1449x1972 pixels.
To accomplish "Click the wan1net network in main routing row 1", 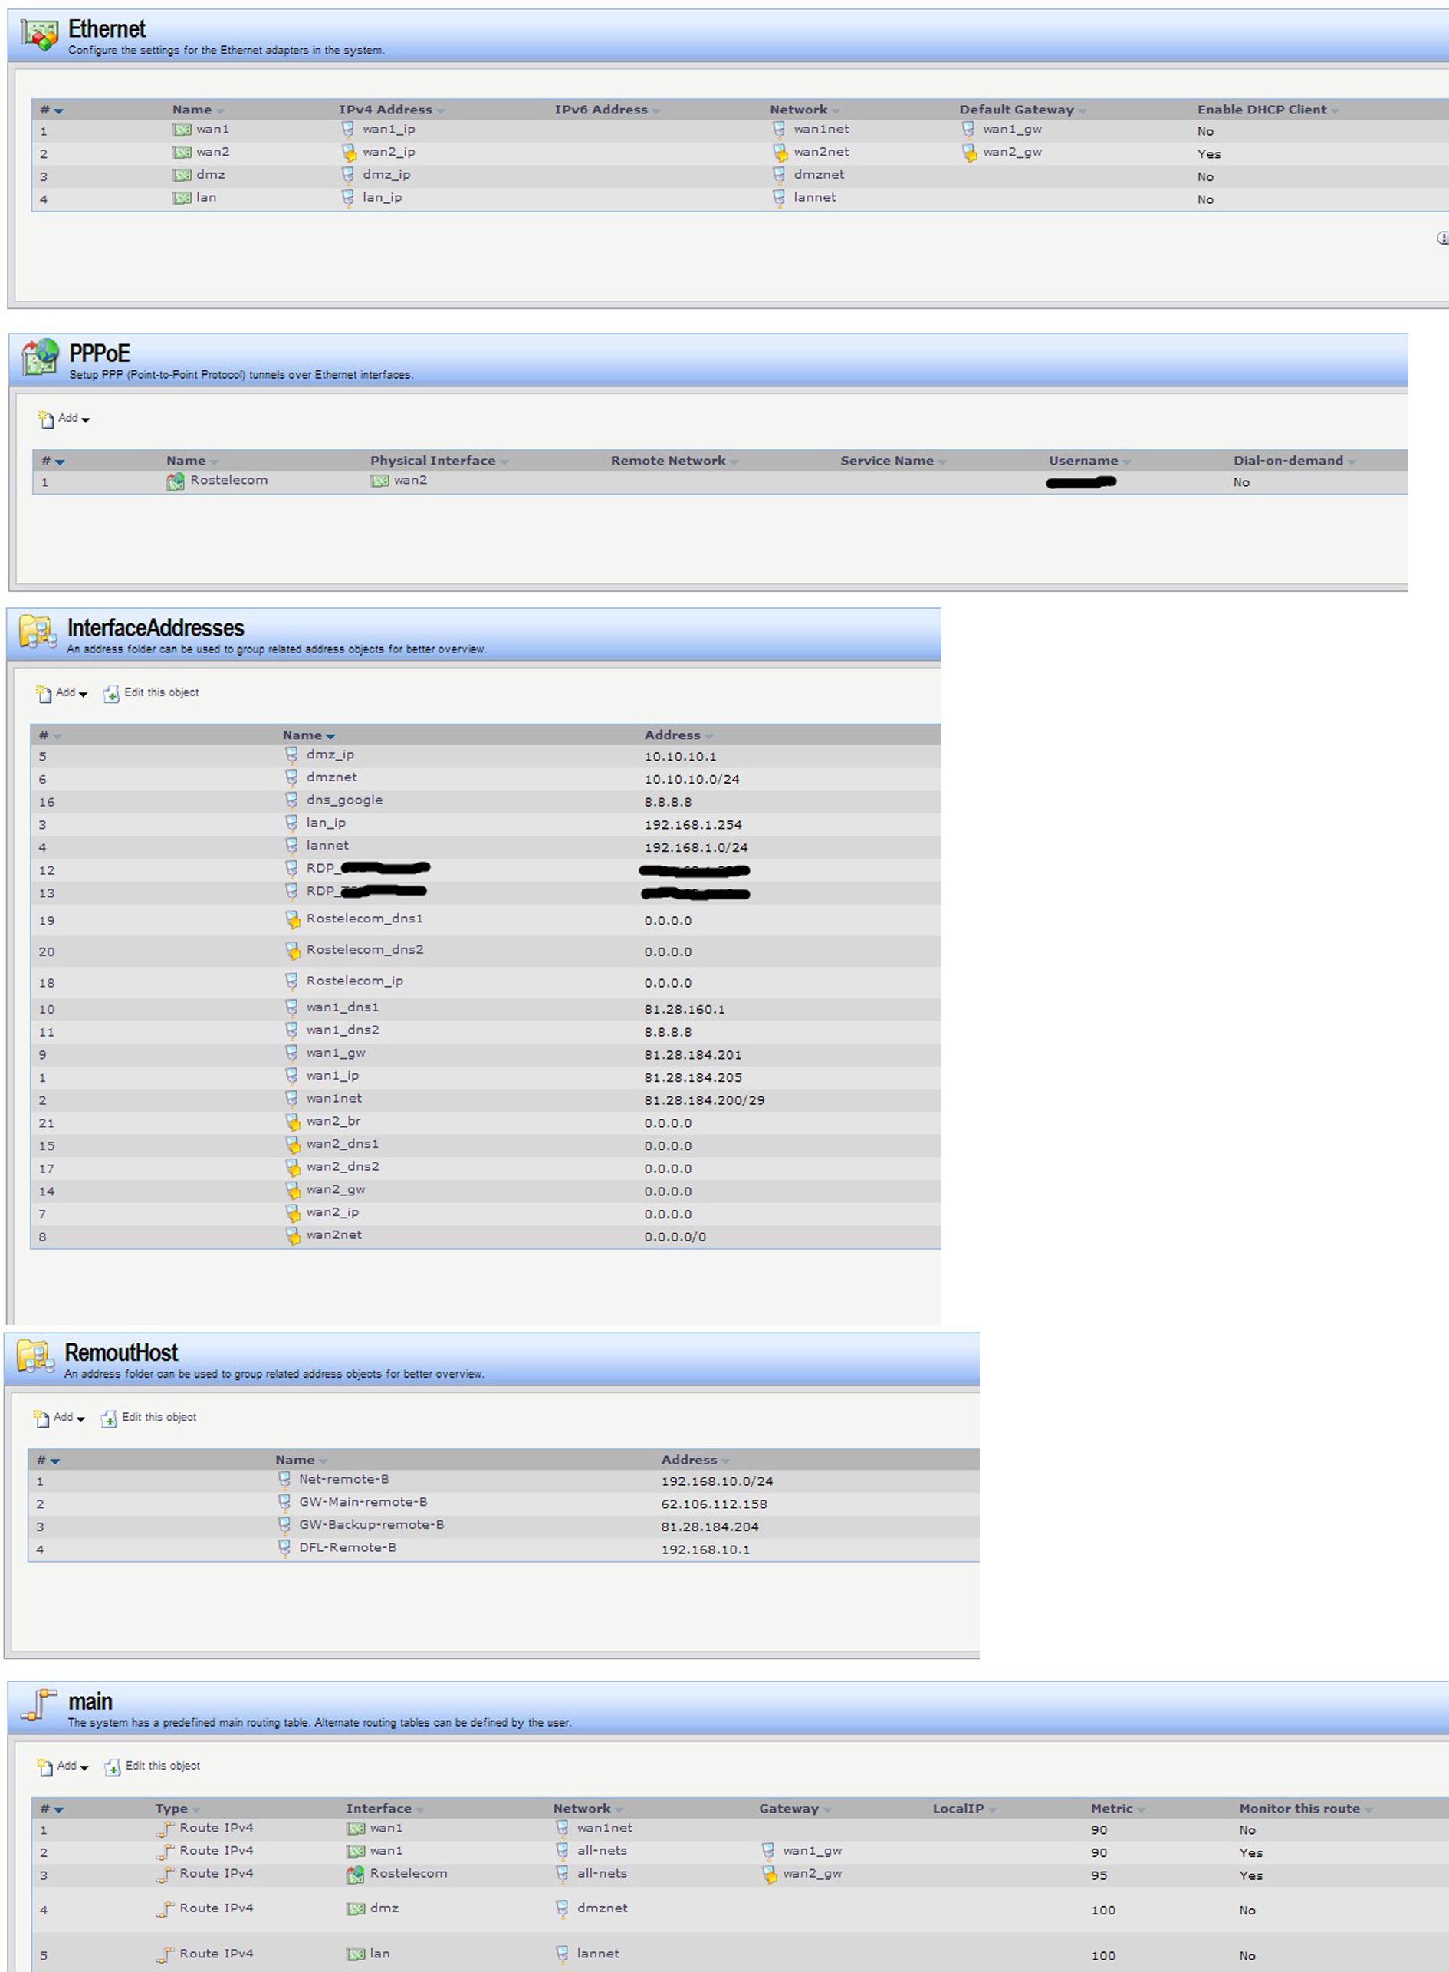I will tap(604, 1828).
